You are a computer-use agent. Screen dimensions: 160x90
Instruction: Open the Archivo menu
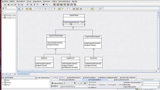click(x=5, y=1)
